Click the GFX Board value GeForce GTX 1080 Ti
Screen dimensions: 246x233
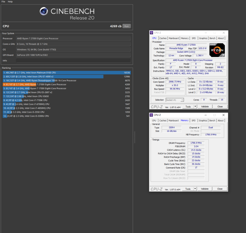point(73,55)
